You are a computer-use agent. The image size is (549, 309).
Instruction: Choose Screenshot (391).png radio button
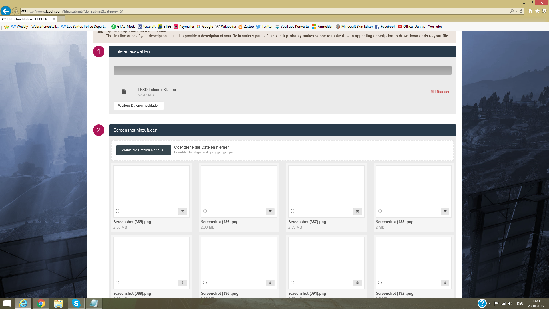292,283
